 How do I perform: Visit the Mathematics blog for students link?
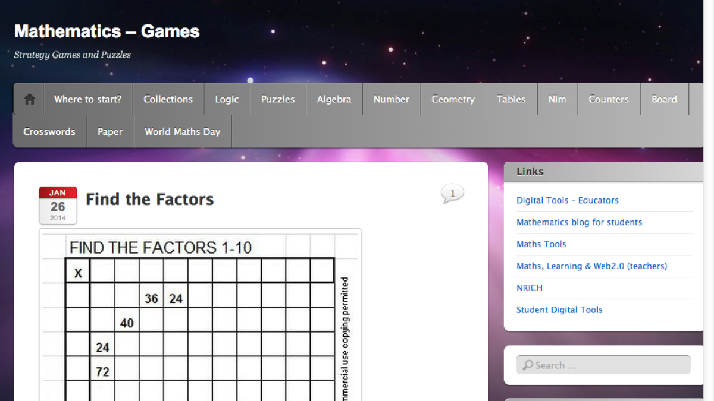579,222
